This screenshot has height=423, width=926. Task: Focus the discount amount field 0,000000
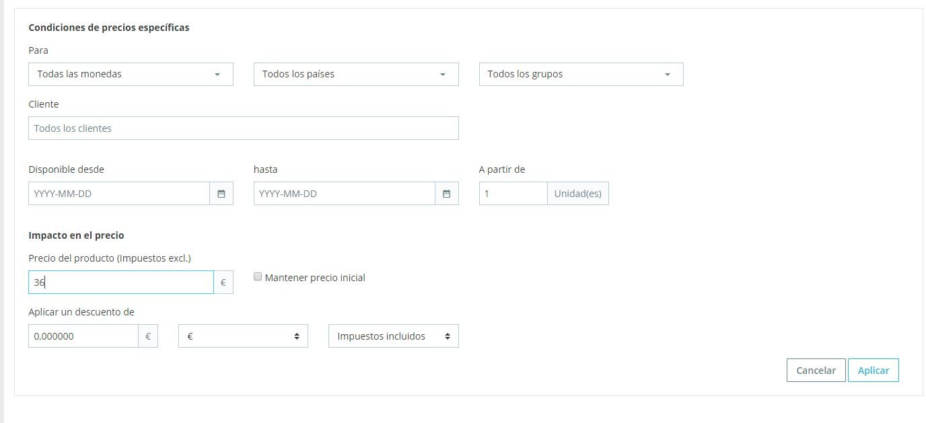pos(83,336)
